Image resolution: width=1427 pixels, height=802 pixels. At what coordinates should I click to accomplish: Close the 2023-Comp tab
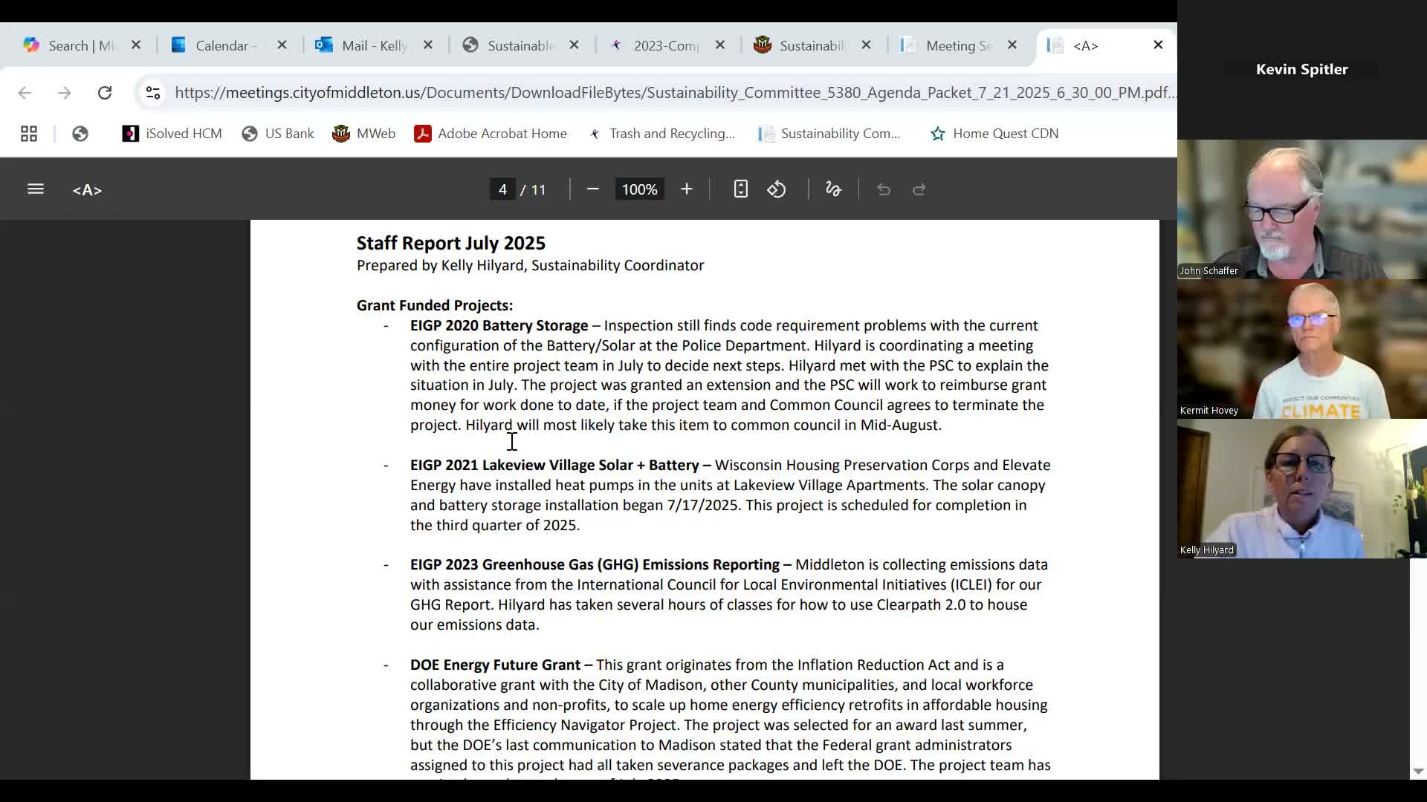pyautogui.click(x=720, y=45)
